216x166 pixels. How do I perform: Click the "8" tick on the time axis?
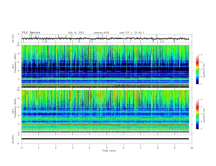click(x=158, y=148)
